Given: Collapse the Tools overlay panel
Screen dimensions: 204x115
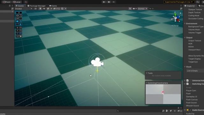Looking at the screenshot, I should 147,73.
